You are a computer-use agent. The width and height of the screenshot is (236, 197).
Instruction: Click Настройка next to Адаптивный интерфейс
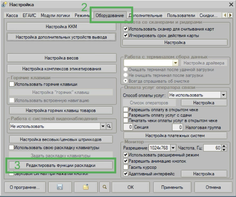[204, 174]
